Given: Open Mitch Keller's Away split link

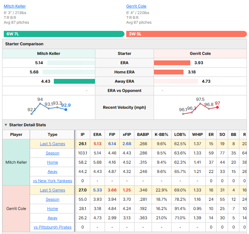Looking at the screenshot, I should 52,172.
